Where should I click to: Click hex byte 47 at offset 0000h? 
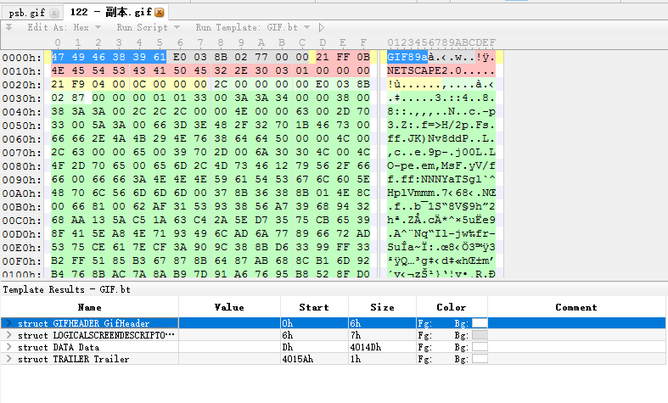pyautogui.click(x=58, y=57)
